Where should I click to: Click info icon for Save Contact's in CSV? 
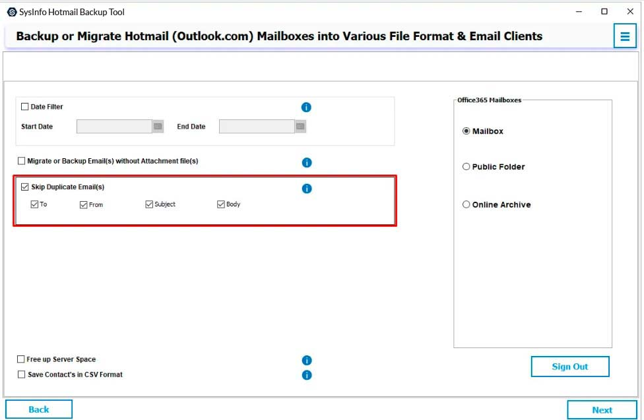click(306, 375)
